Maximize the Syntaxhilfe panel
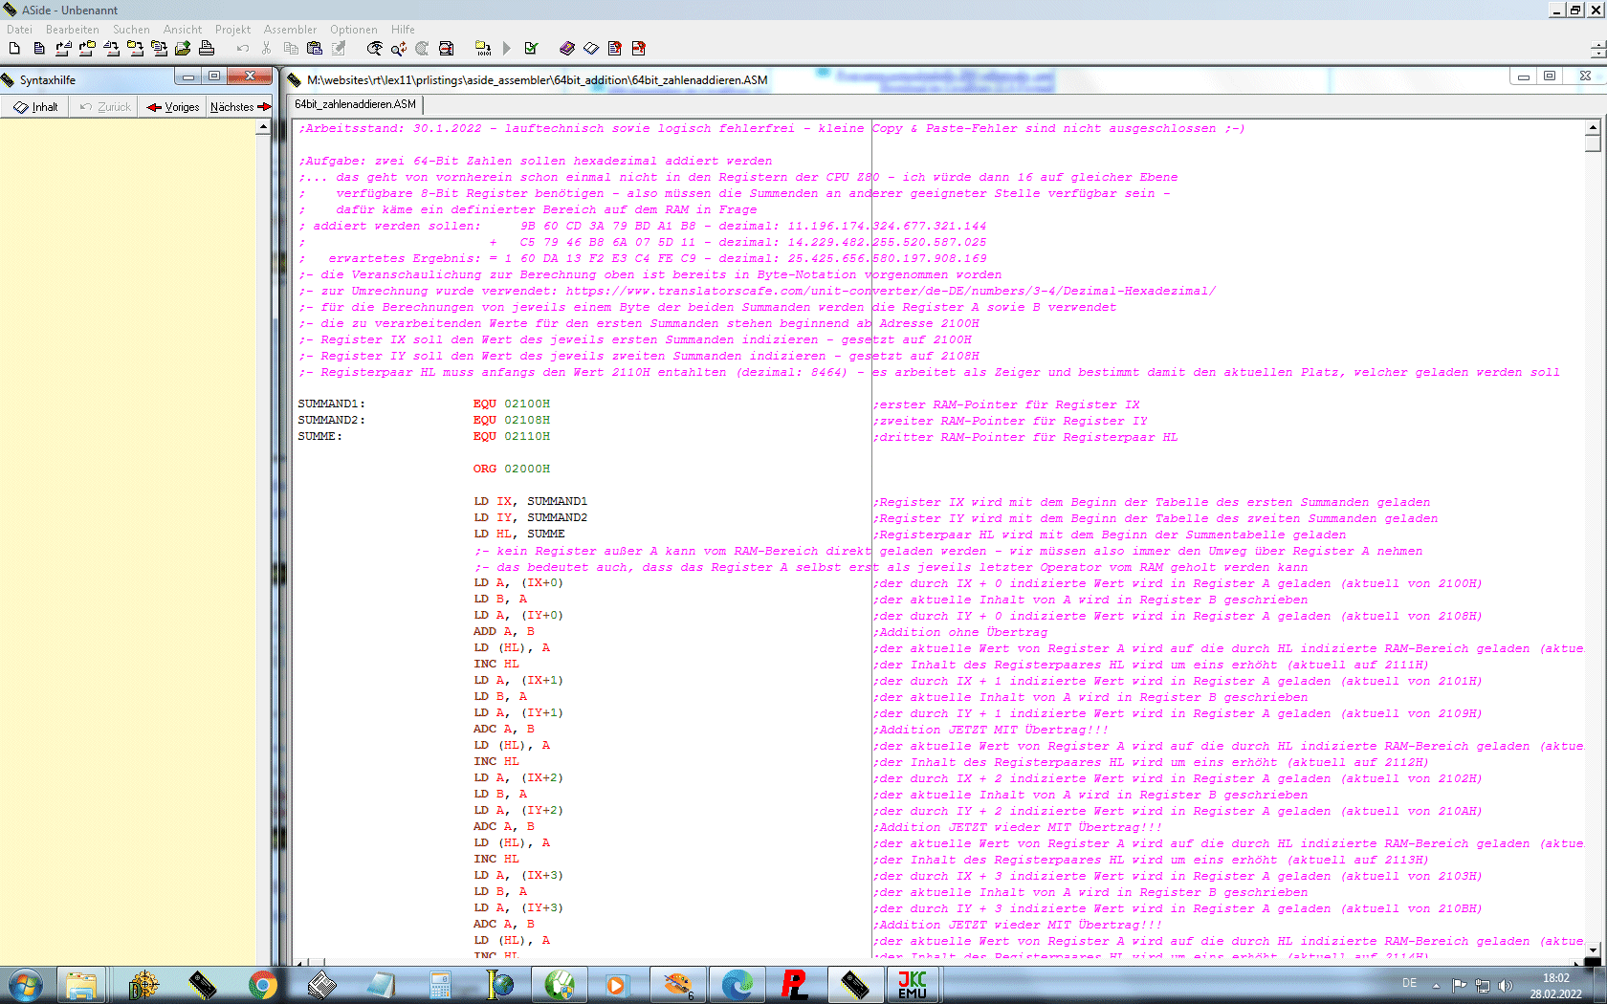This screenshot has height=1004, width=1607. tap(214, 76)
